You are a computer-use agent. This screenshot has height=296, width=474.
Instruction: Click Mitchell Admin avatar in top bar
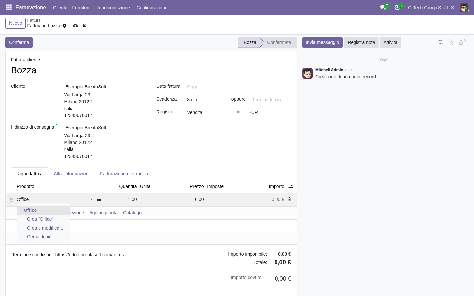[464, 8]
